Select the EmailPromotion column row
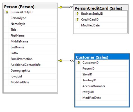 click(x=30, y=59)
